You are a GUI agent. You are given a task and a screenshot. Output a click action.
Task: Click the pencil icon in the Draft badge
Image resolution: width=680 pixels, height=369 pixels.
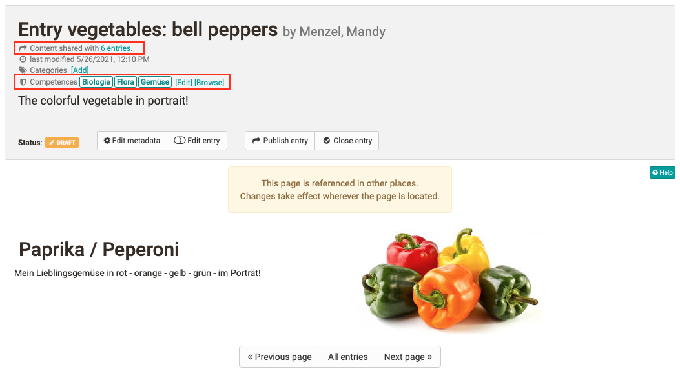[51, 143]
